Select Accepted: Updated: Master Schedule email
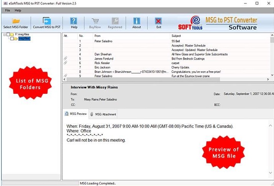Screen dimensions: 274x186 (166, 50)
